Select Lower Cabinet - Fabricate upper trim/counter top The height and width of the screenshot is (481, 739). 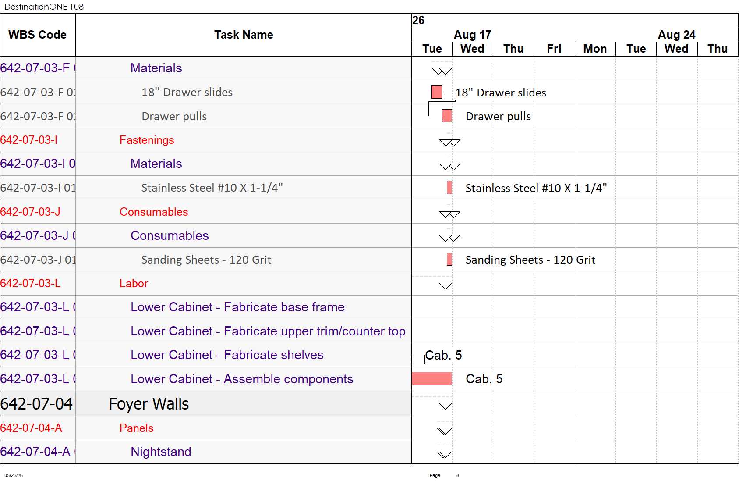point(268,331)
